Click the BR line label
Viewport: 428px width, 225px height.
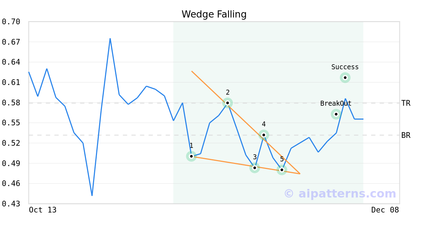tap(406, 135)
